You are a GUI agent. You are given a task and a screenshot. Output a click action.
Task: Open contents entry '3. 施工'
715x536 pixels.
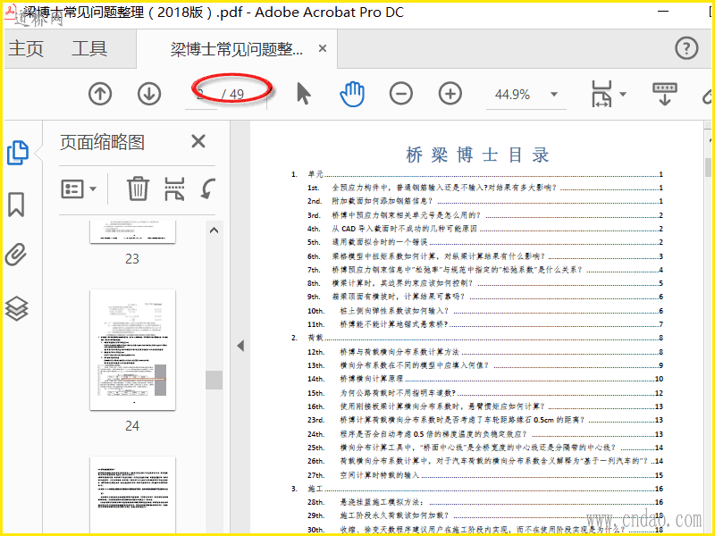(x=477, y=489)
